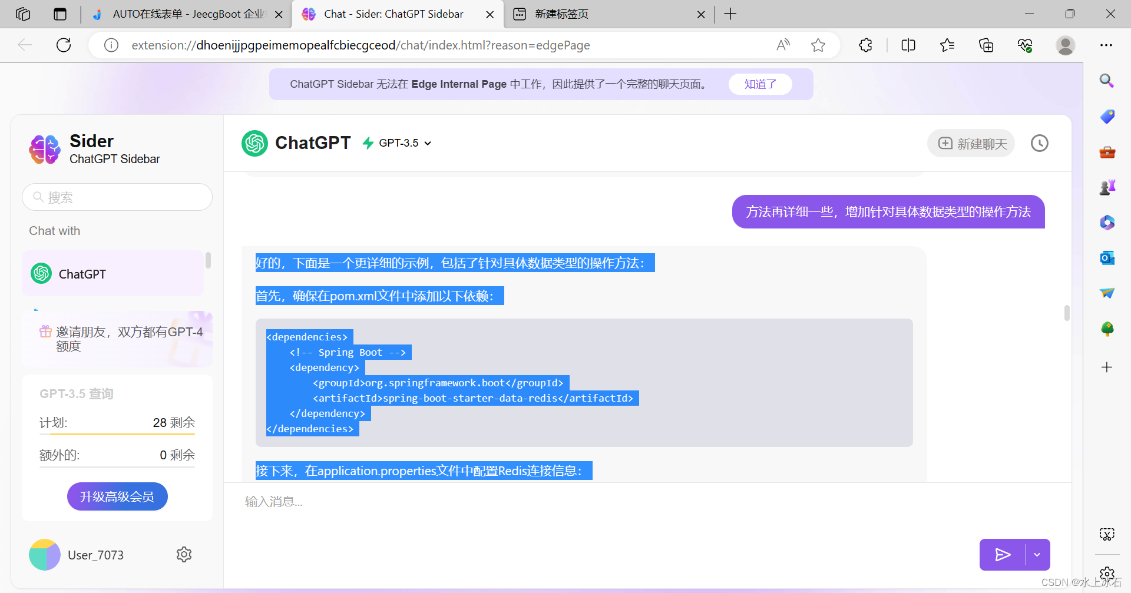Viewport: 1131px width, 593px height.
Task: Open Edge workspaces icon
Action: [x=23, y=14]
